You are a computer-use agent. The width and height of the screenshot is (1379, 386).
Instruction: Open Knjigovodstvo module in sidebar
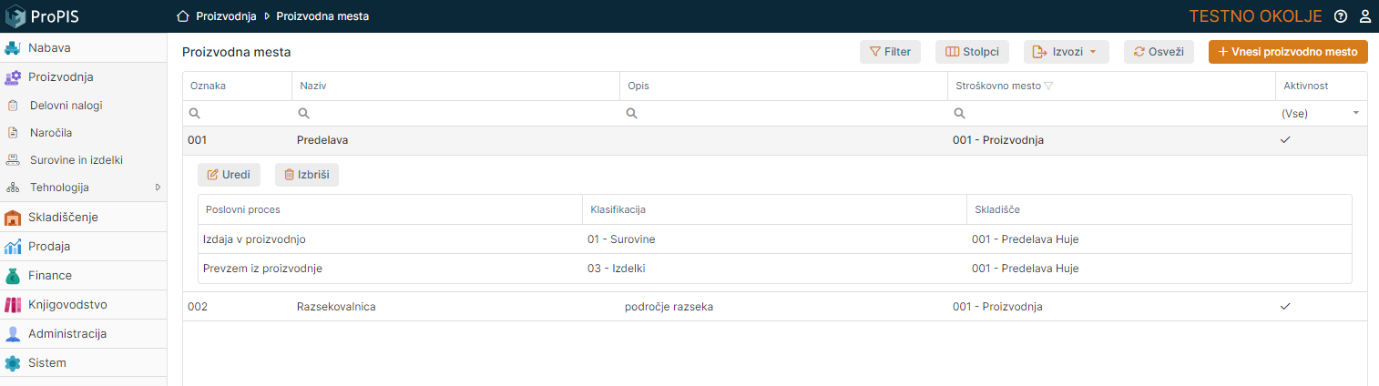67,304
